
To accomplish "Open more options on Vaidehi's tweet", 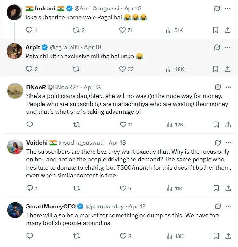I will tap(228, 143).
